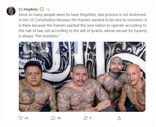
Task: Open the post by clicking its text body
Action: (83, 25)
